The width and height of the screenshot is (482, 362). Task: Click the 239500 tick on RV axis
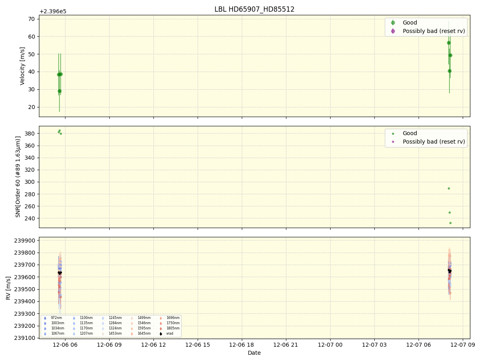click(x=25, y=289)
